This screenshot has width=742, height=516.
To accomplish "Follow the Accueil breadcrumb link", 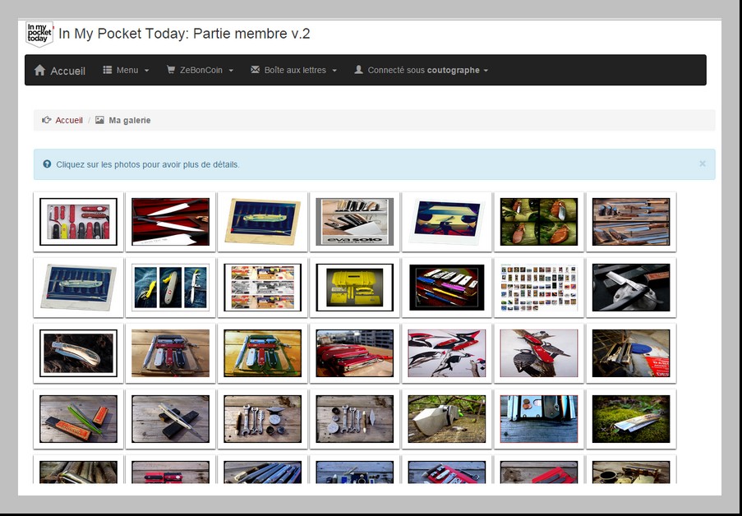I will point(69,120).
